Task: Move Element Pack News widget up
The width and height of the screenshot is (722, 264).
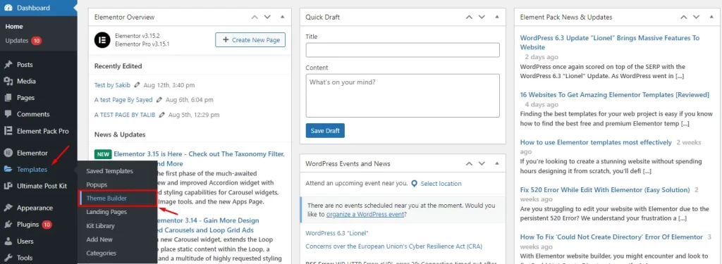Action: click(683, 17)
